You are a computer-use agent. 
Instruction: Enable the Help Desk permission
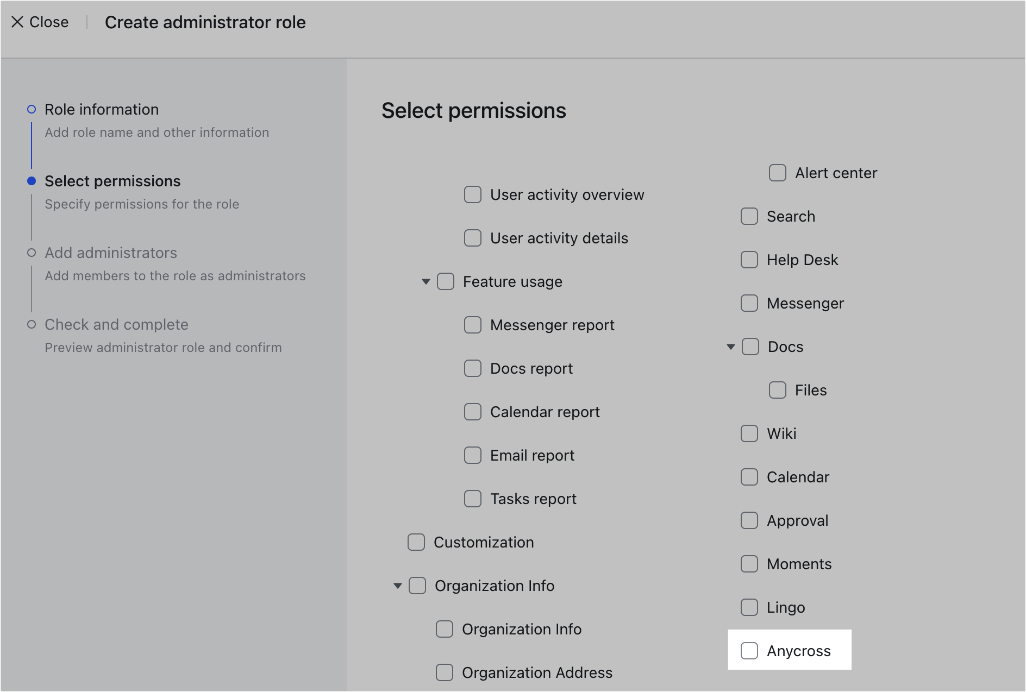[x=749, y=260]
